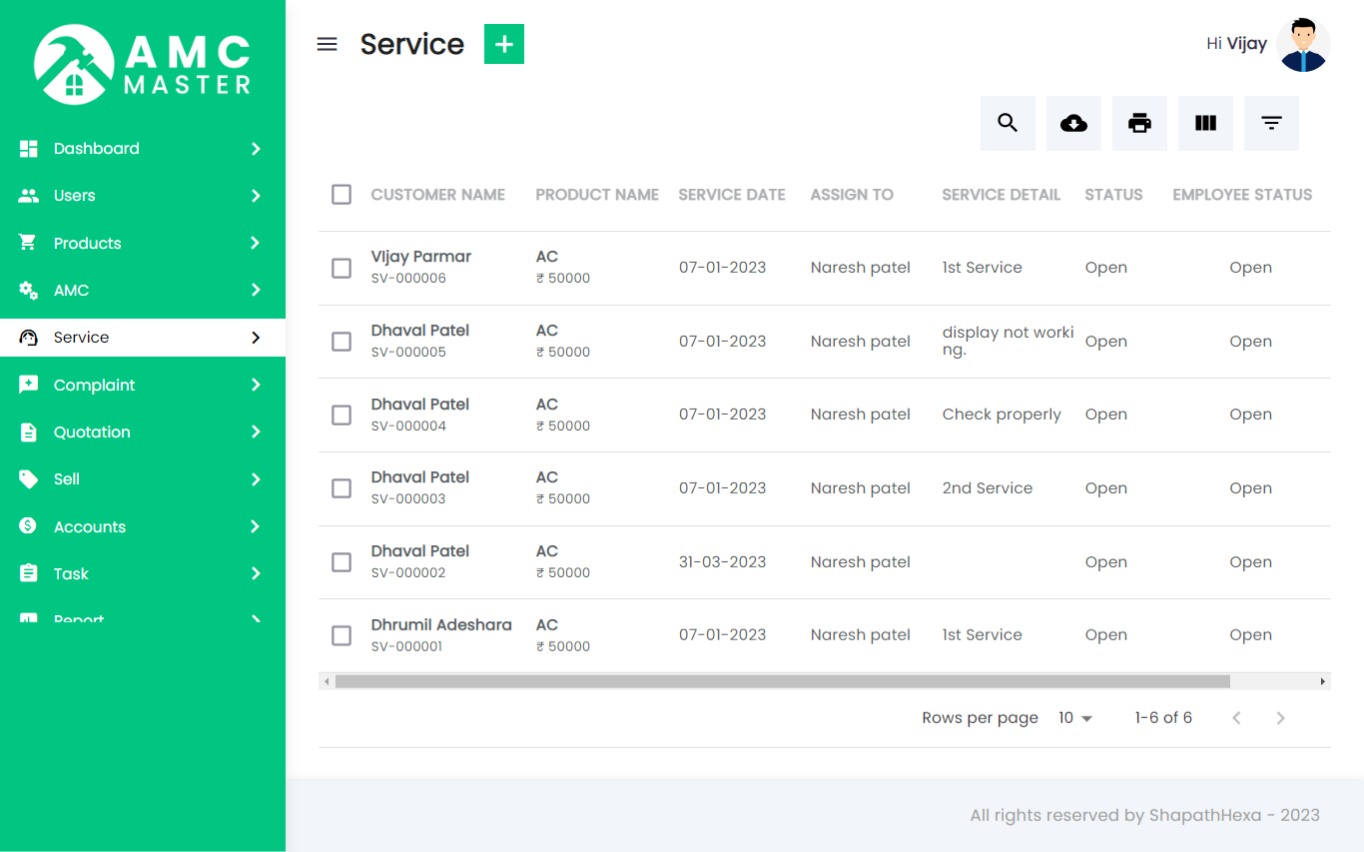Click the print icon
The width and height of the screenshot is (1364, 852).
click(1139, 123)
